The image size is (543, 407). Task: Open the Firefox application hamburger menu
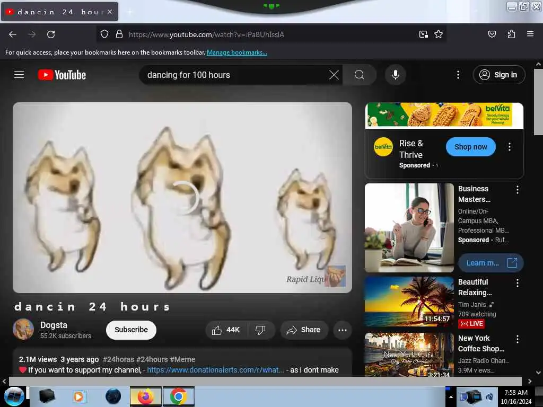point(530,34)
